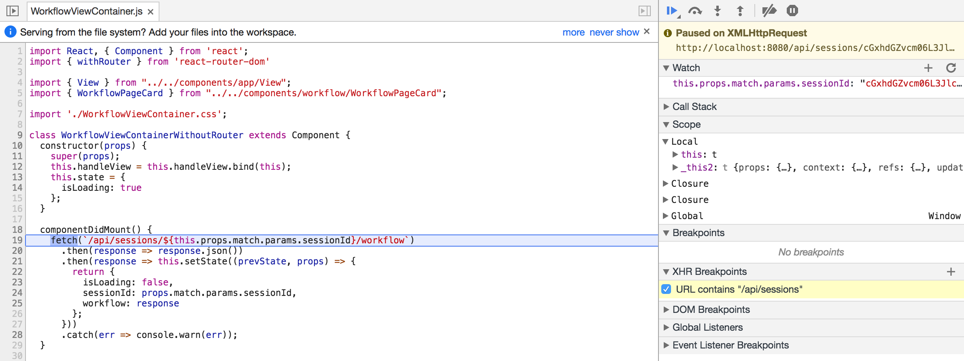This screenshot has height=361, width=964.
Task: Set breakpoint on line number 28
Action: click(x=17, y=335)
